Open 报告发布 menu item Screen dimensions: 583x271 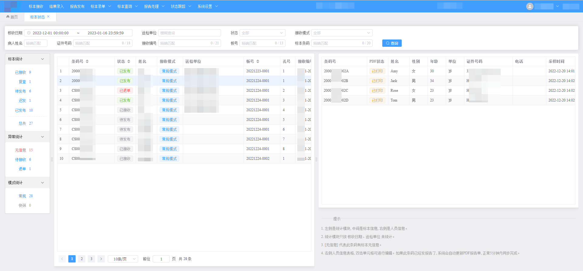click(77, 6)
